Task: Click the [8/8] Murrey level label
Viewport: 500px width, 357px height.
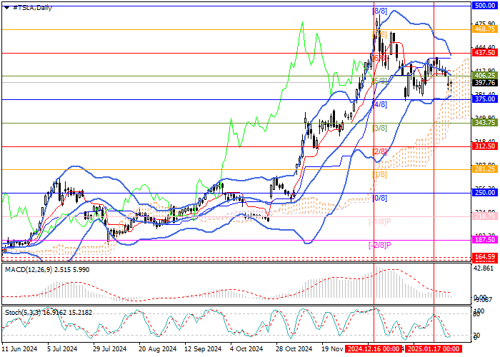Action: pyautogui.click(x=380, y=11)
